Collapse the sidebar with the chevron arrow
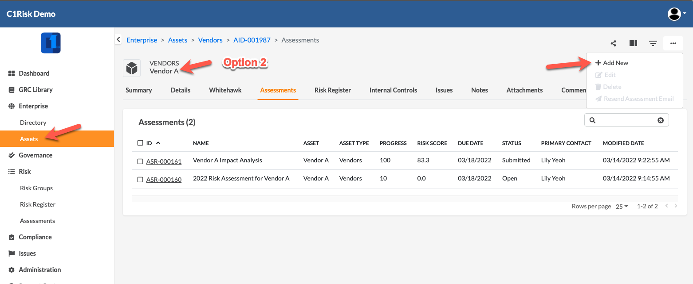 (118, 39)
